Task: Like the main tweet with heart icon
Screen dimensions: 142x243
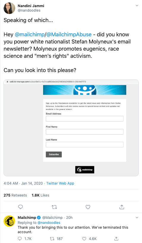Action: [x=88, y=207]
